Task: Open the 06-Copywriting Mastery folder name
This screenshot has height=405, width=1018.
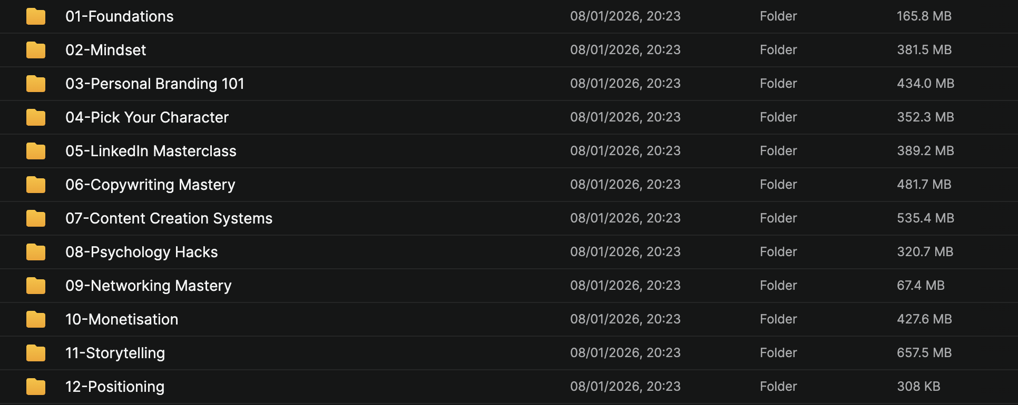Action: (150, 185)
